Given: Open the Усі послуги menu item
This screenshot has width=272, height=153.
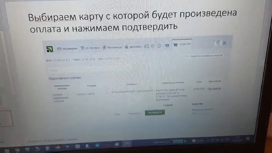Looking at the screenshot, I should [92, 48].
